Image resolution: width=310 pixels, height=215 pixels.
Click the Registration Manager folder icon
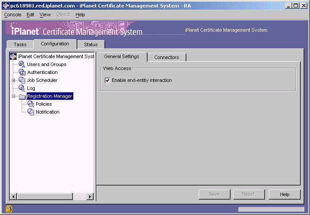click(22, 96)
